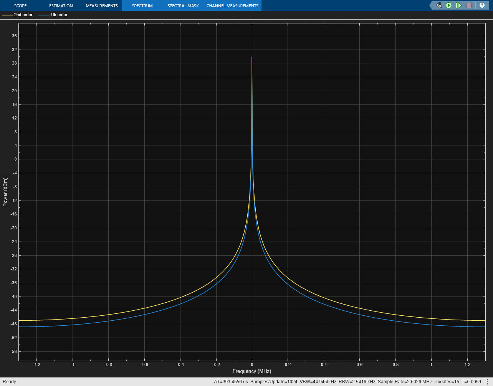Open the ESTIMATION options section
The height and width of the screenshot is (386, 493).
click(x=61, y=5)
